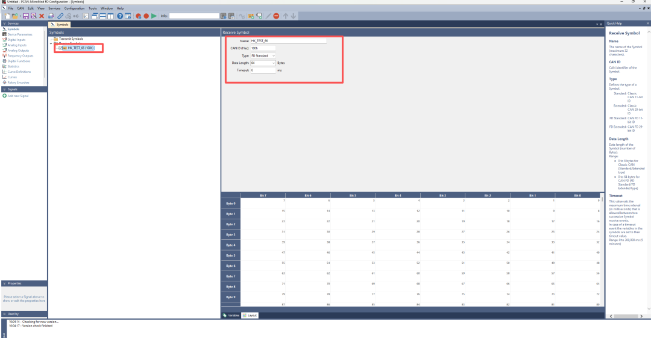
Task: Click the blue Help question mark icon
Action: pos(120,16)
